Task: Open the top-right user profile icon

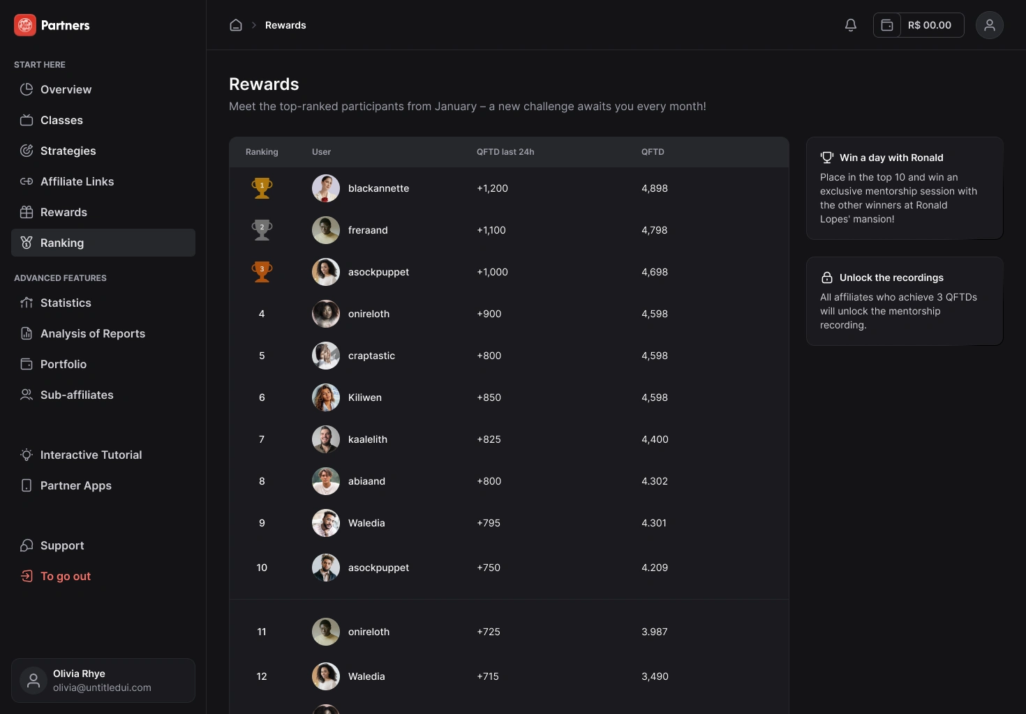Action: (990, 25)
